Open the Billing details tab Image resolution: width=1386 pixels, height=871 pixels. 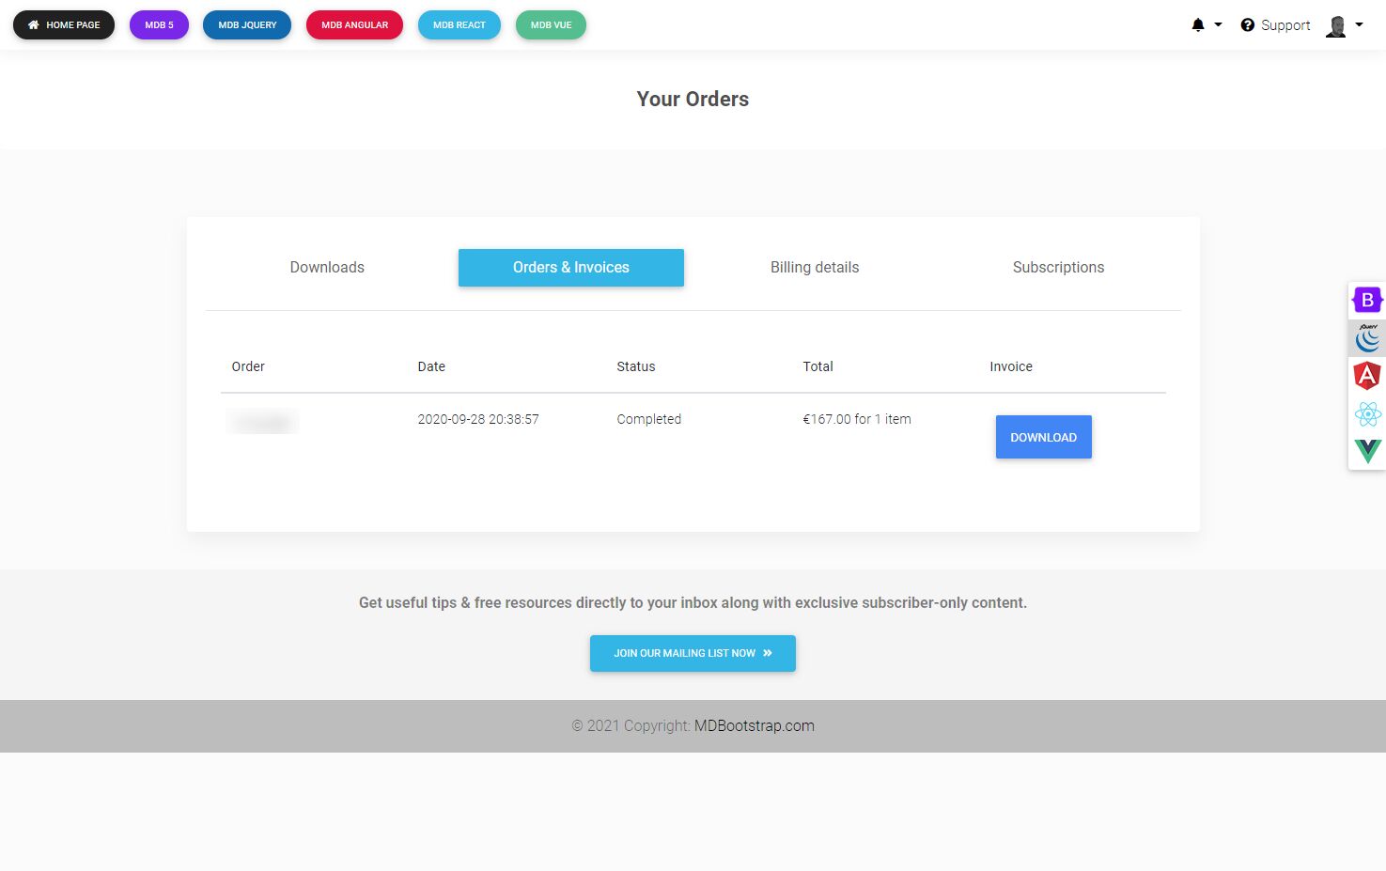[x=815, y=268]
